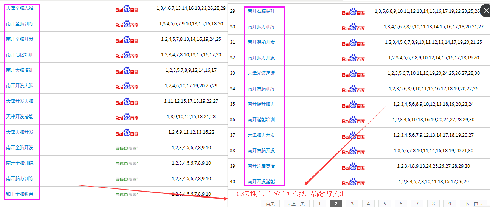The height and width of the screenshot is (207, 490).
Task: Jump to page 1 in pagination
Action: [x=319, y=204]
